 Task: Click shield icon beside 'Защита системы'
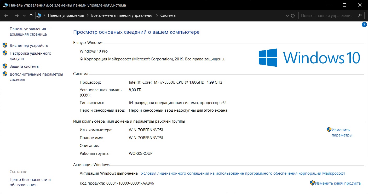coord(5,66)
